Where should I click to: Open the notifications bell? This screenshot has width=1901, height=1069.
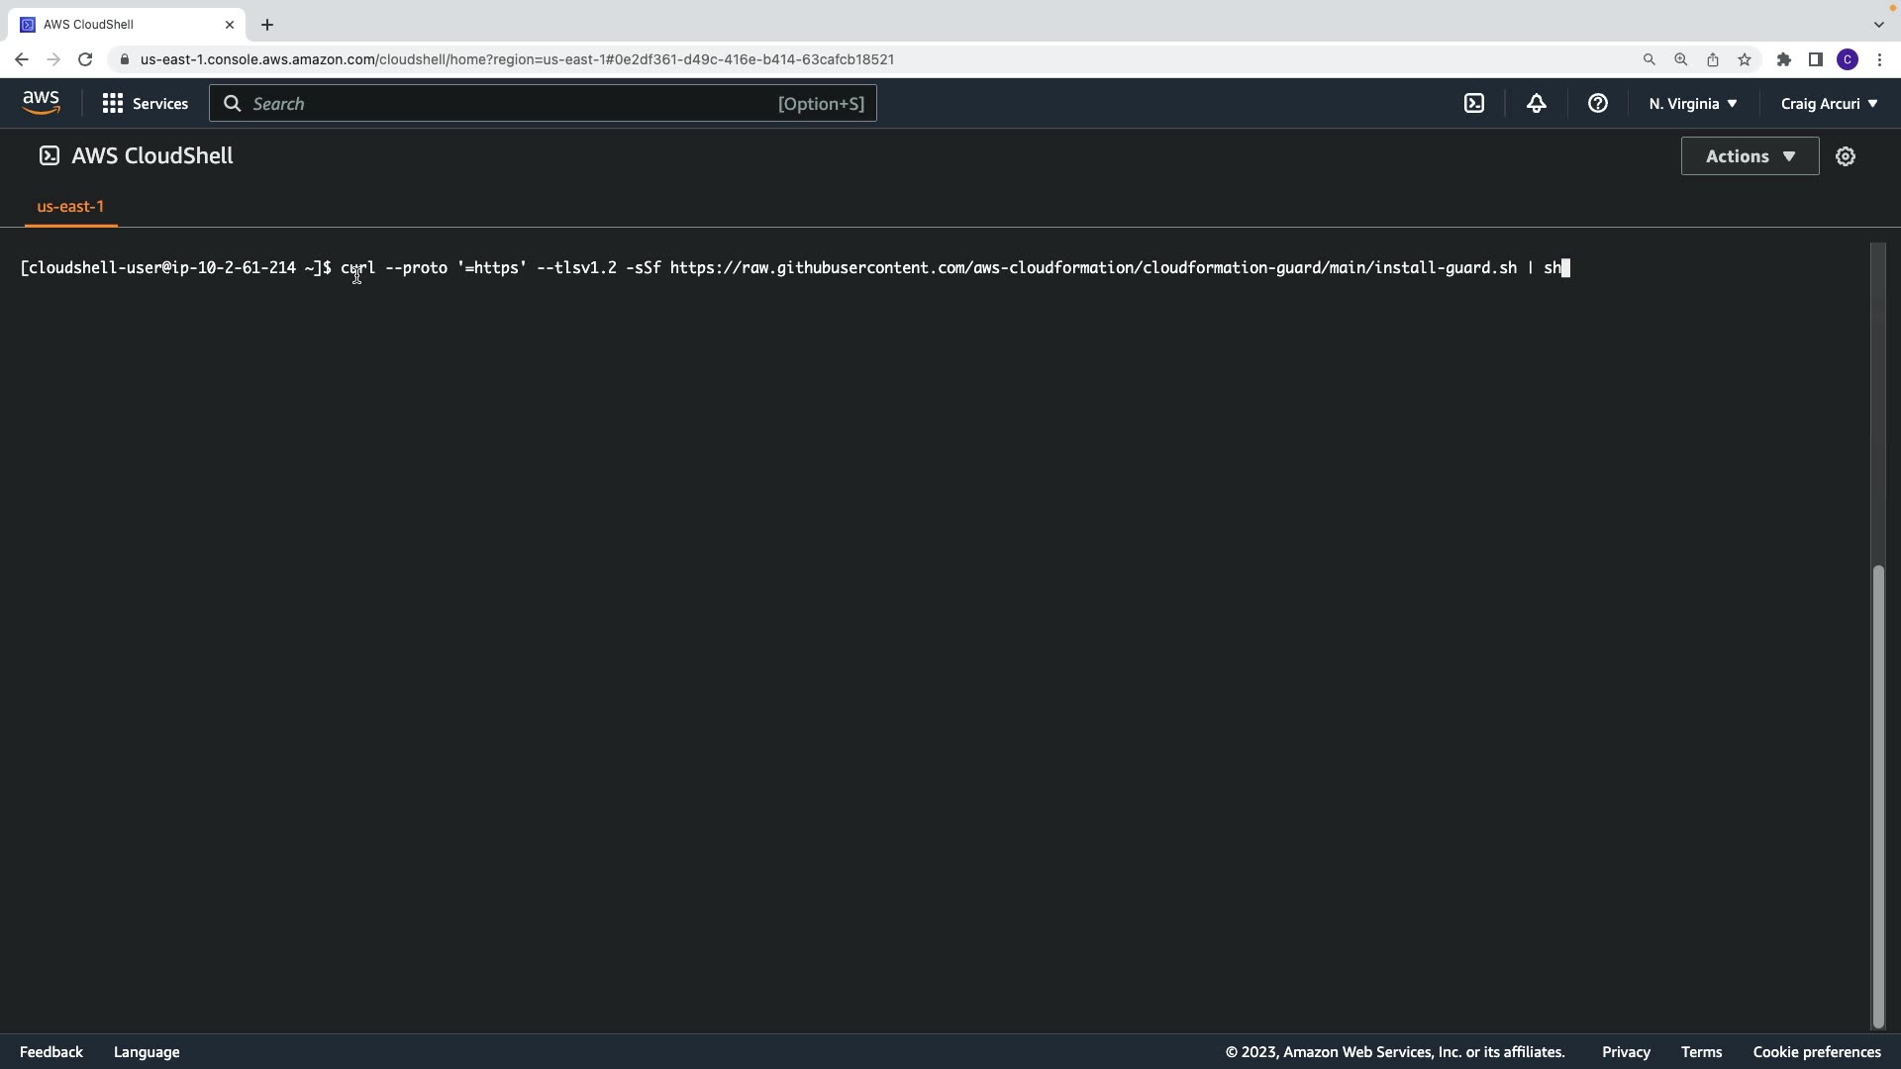pyautogui.click(x=1536, y=104)
